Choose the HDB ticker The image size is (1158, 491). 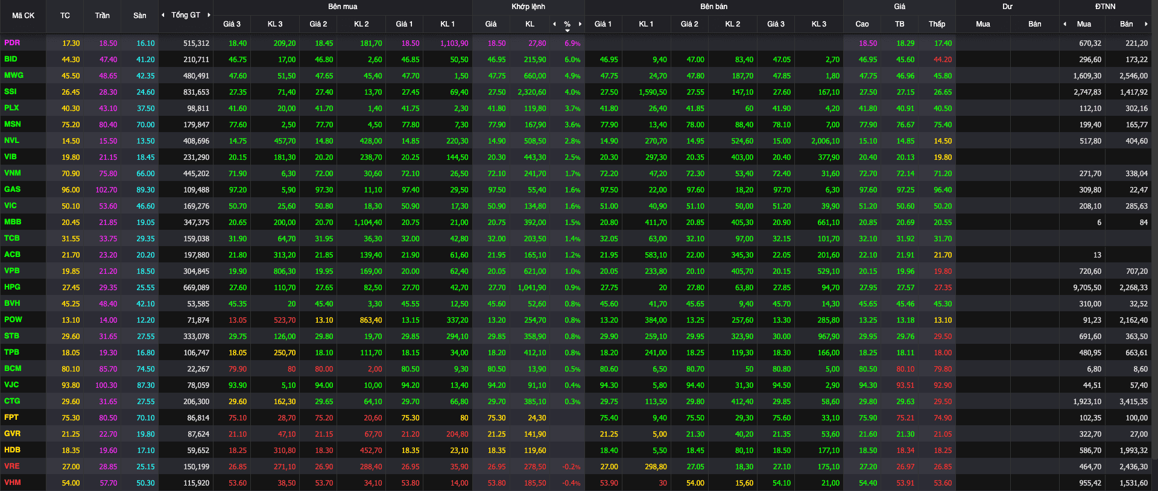[x=12, y=450]
